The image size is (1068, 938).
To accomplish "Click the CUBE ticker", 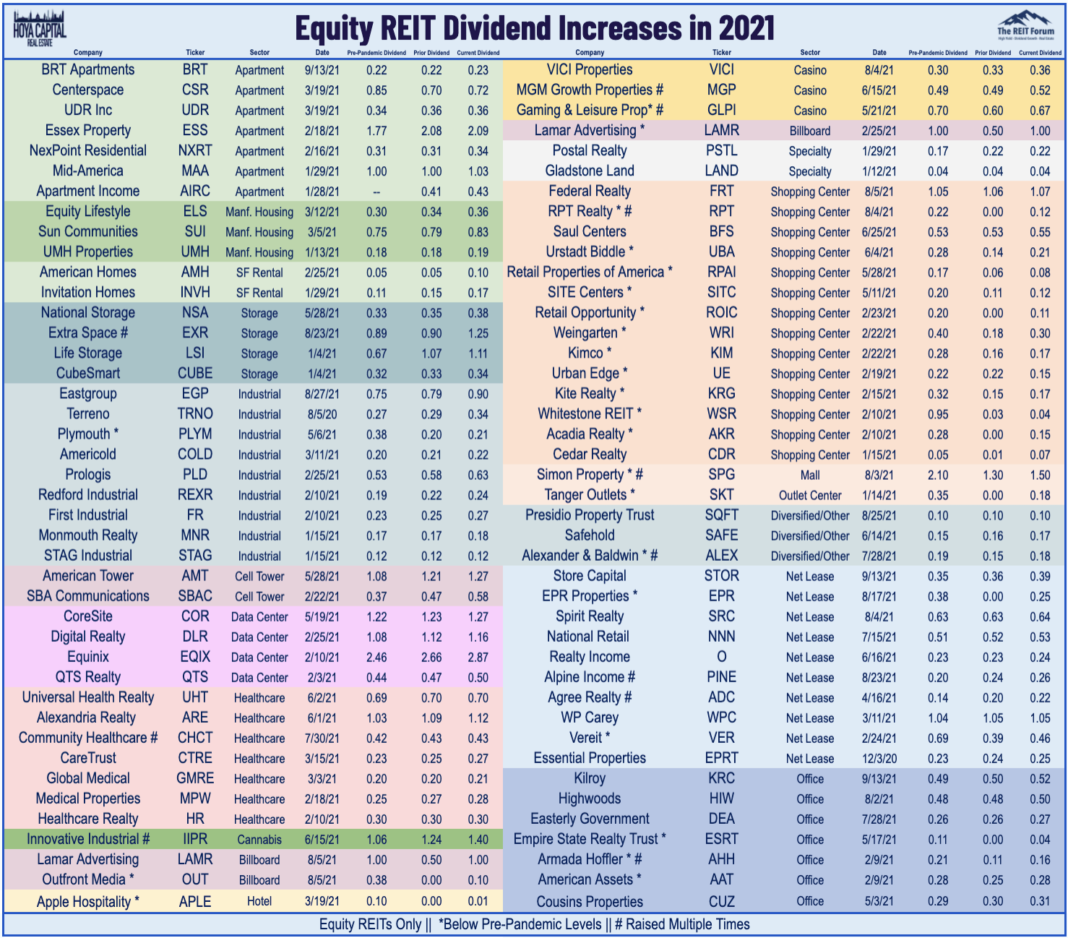I will coord(195,373).
